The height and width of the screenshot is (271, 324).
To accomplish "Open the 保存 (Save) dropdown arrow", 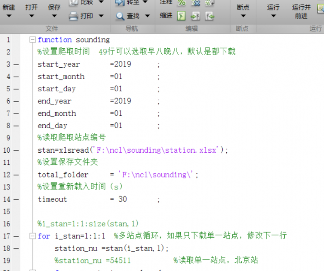I will coord(54,16).
